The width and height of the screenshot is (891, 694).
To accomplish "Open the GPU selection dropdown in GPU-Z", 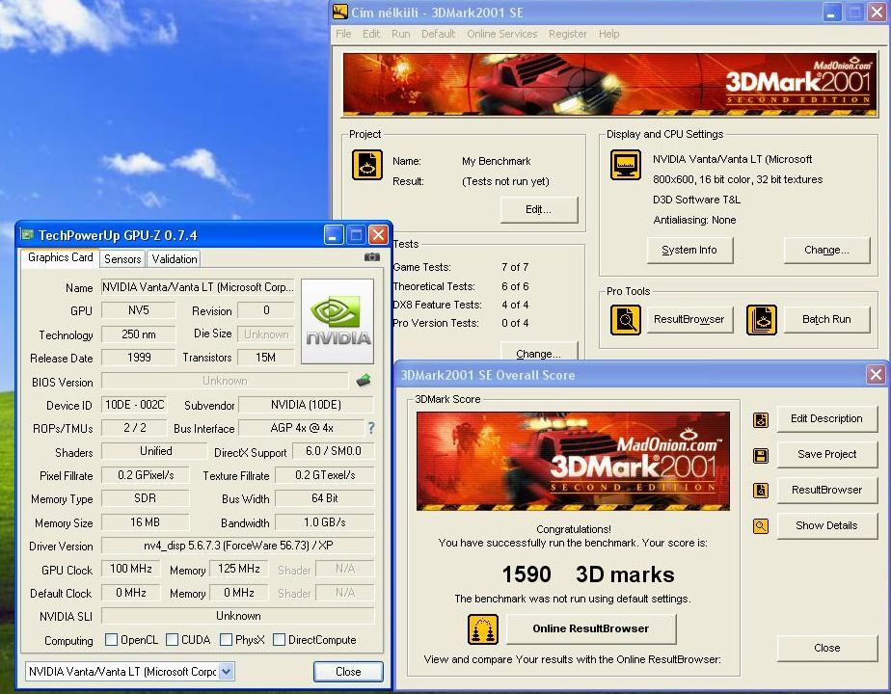I will coord(227,672).
